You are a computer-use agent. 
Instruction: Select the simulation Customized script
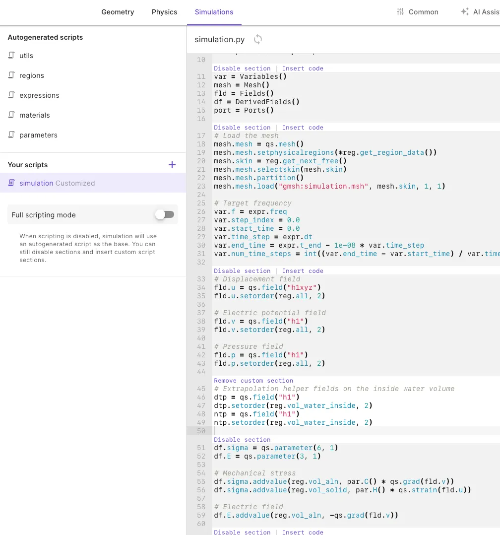[93, 183]
